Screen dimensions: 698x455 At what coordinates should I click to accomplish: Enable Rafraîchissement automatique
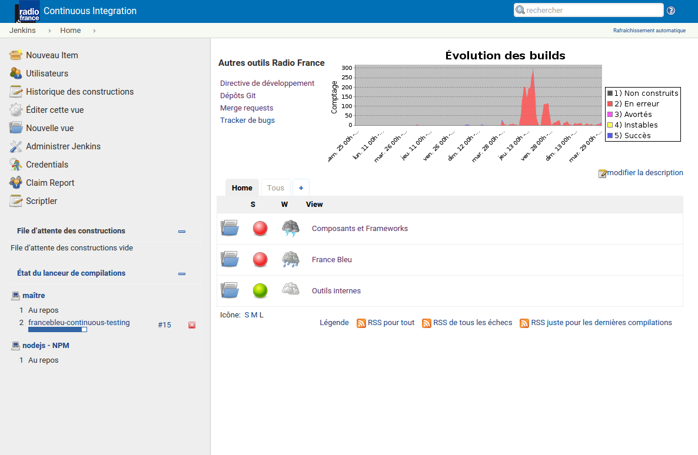pyautogui.click(x=649, y=31)
